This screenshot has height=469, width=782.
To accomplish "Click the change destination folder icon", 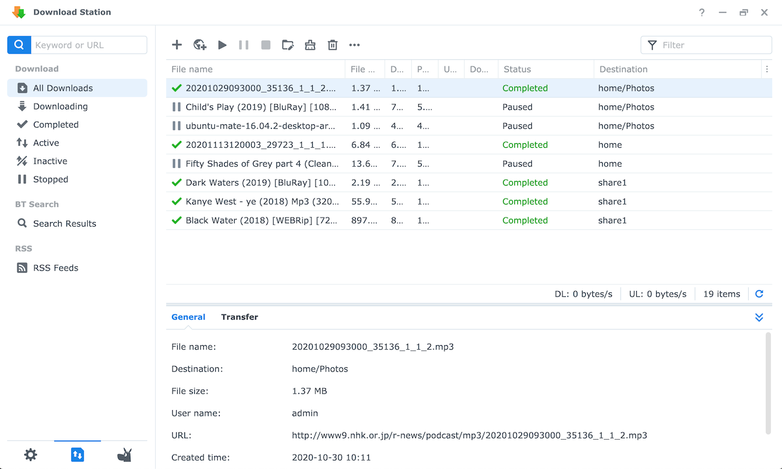I will tap(287, 45).
